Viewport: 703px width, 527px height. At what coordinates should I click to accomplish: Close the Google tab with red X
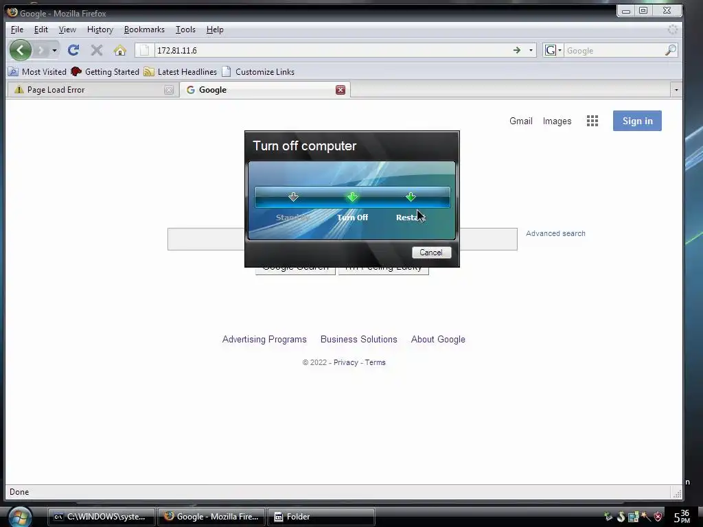tap(341, 90)
